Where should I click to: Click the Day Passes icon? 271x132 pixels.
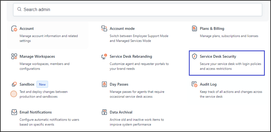tap(104, 84)
